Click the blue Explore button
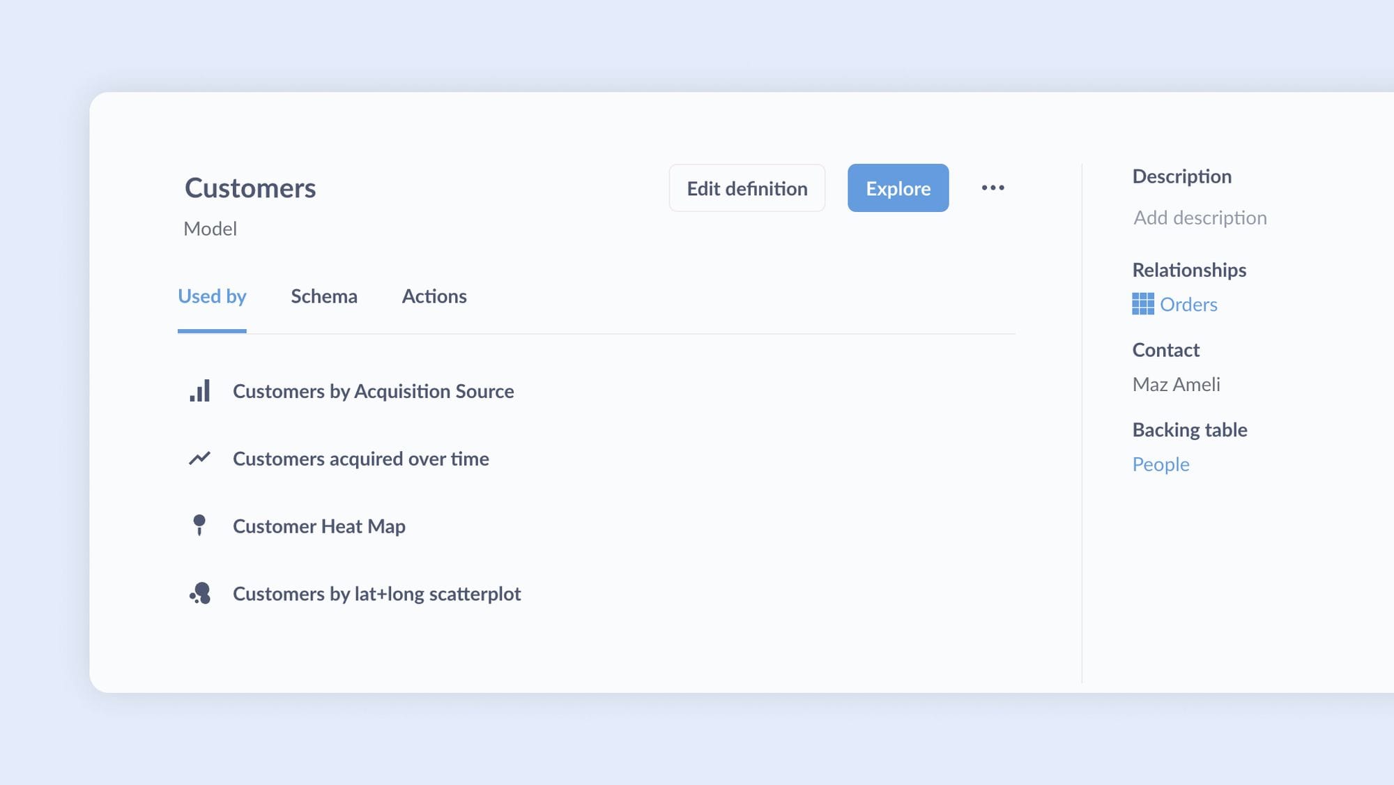The width and height of the screenshot is (1394, 785). point(898,188)
